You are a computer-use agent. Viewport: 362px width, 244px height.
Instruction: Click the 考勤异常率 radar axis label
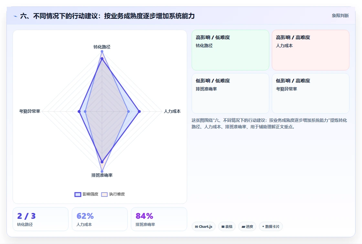click(29, 111)
